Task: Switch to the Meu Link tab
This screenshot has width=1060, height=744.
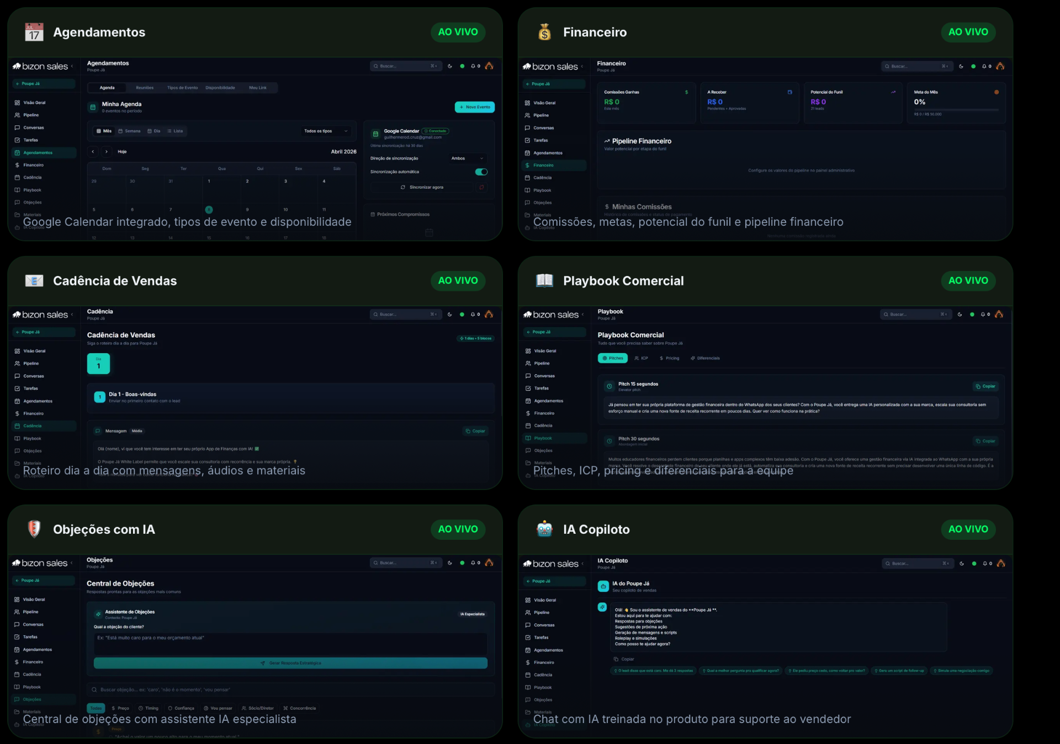Action: tap(257, 88)
